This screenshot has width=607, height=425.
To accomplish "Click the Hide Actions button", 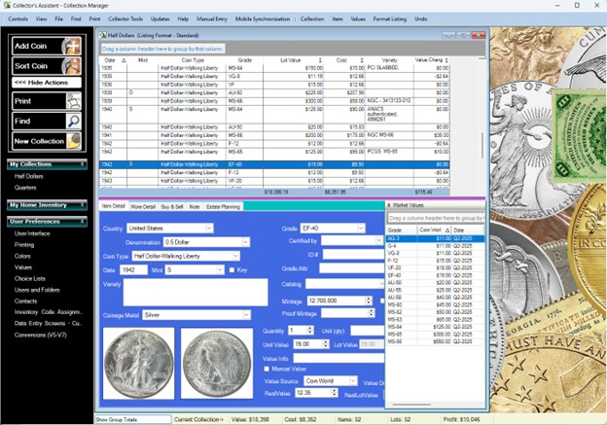I will pyautogui.click(x=47, y=83).
